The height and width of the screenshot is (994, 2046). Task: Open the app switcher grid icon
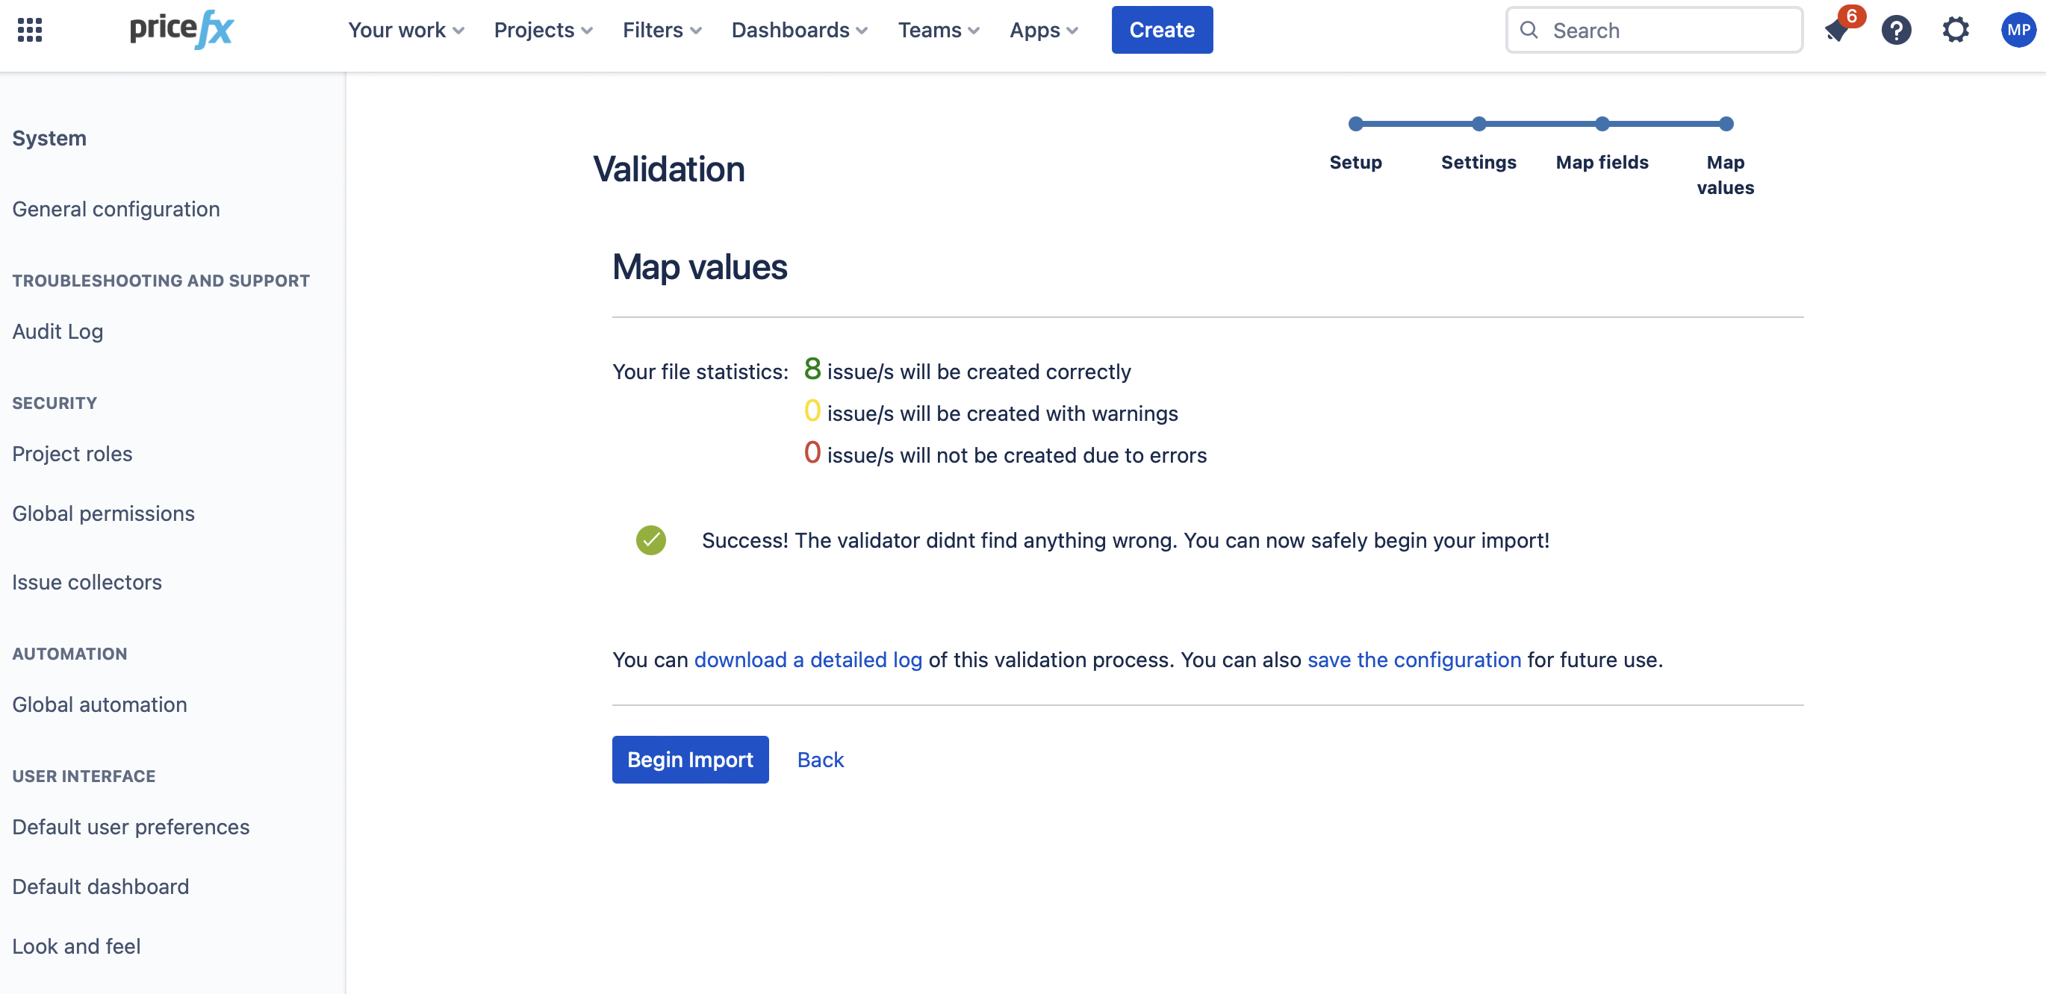[x=29, y=30]
